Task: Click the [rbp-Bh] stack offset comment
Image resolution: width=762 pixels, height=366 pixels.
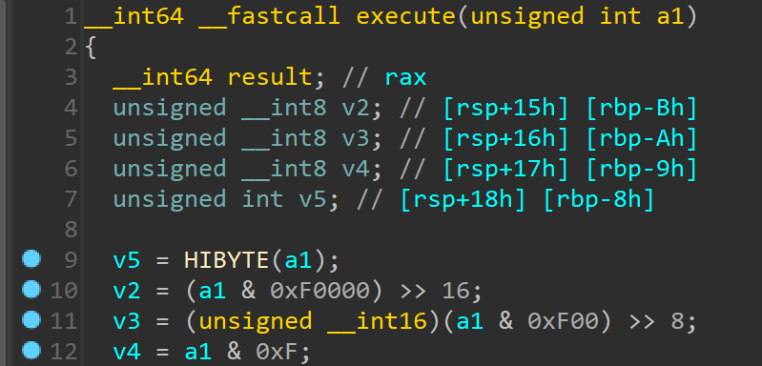Action: click(x=643, y=108)
